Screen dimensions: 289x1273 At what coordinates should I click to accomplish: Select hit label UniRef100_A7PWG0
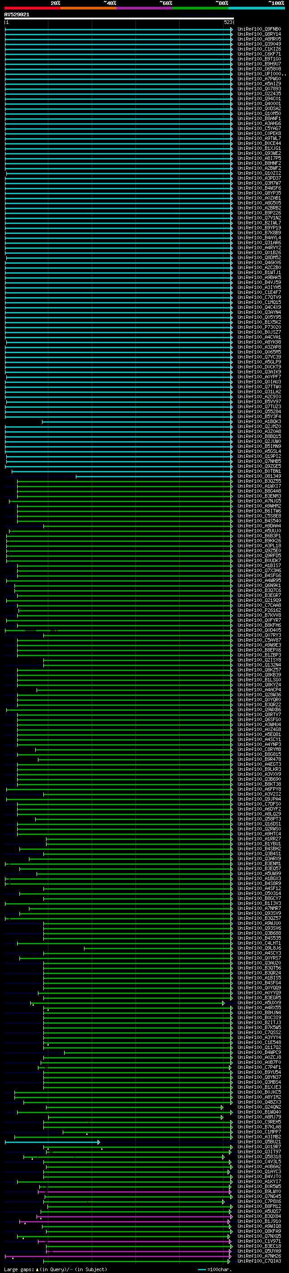[x=259, y=79]
